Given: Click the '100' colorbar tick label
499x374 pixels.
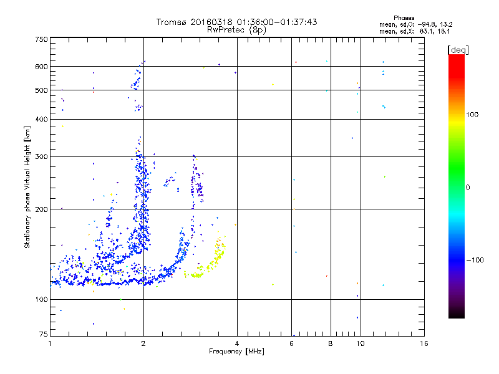Looking at the screenshot, I should (472, 115).
